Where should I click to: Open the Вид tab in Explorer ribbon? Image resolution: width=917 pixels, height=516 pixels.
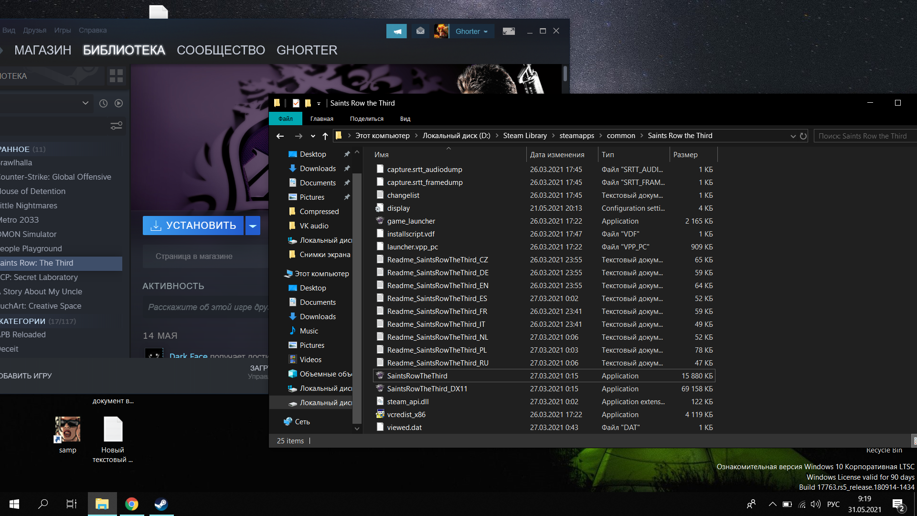point(405,119)
